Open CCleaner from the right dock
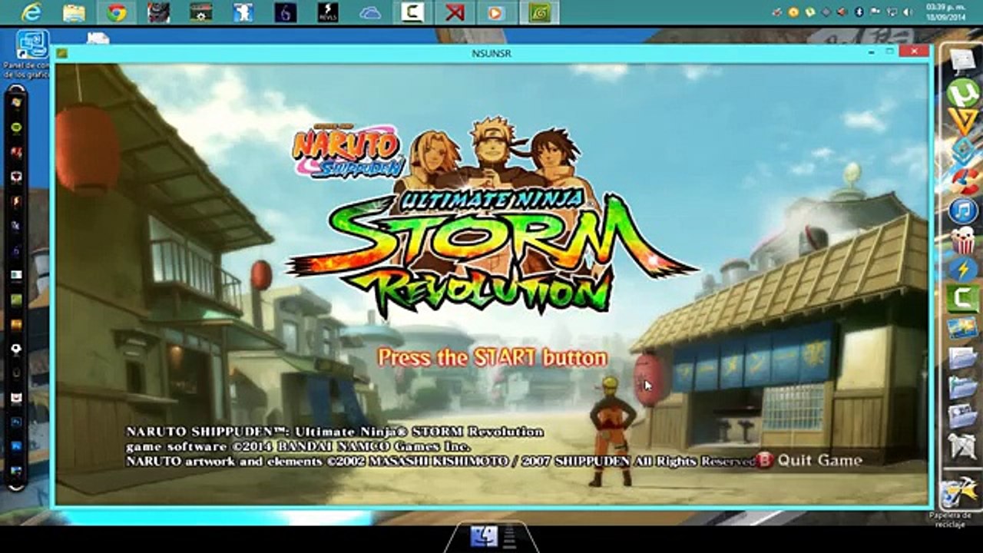This screenshot has width=983, height=553. pyautogui.click(x=963, y=181)
